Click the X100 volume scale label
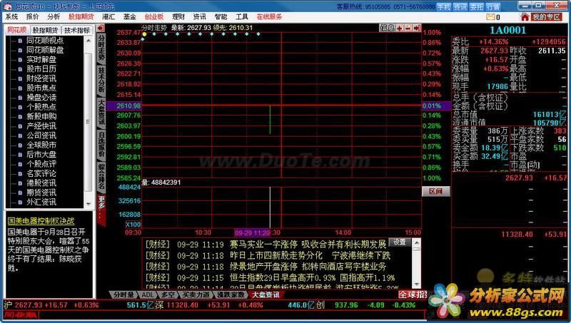 pyautogui.click(x=133, y=225)
